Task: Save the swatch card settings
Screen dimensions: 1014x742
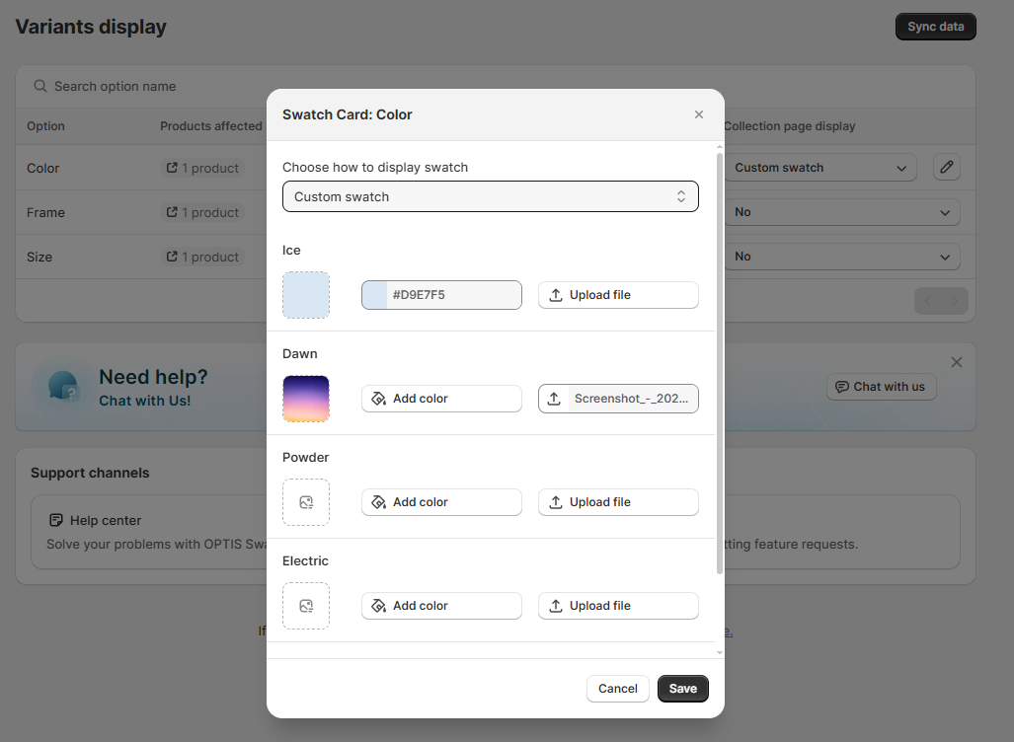Action: tap(683, 689)
